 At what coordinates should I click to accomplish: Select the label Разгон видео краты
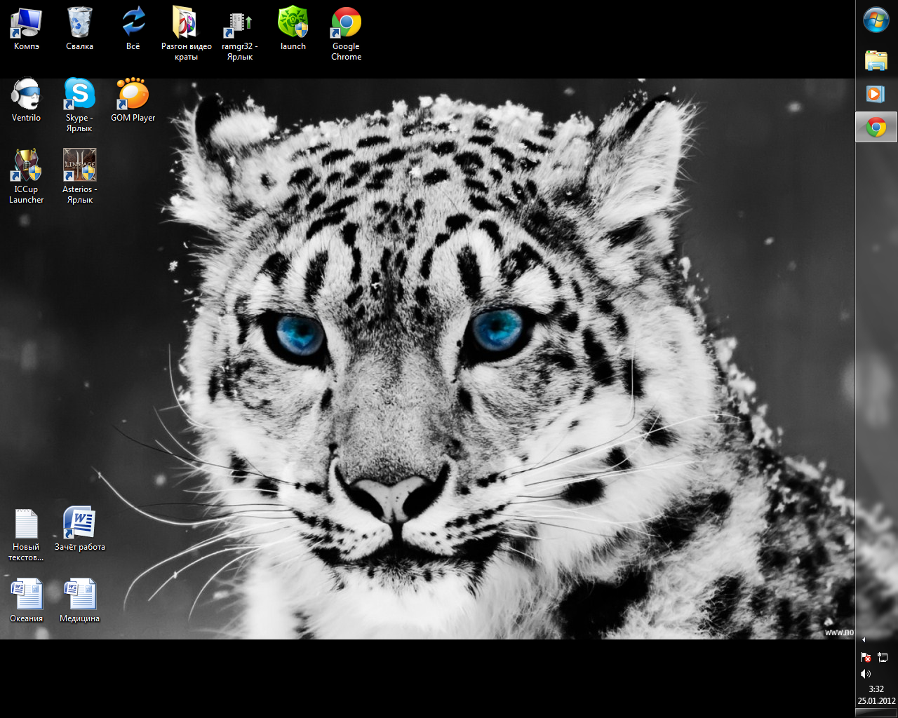(186, 52)
